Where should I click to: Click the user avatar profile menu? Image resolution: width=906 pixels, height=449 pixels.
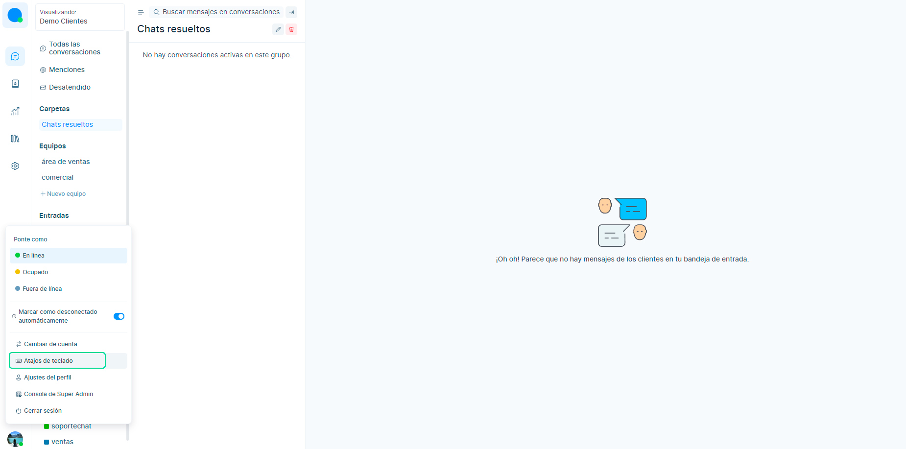15,439
